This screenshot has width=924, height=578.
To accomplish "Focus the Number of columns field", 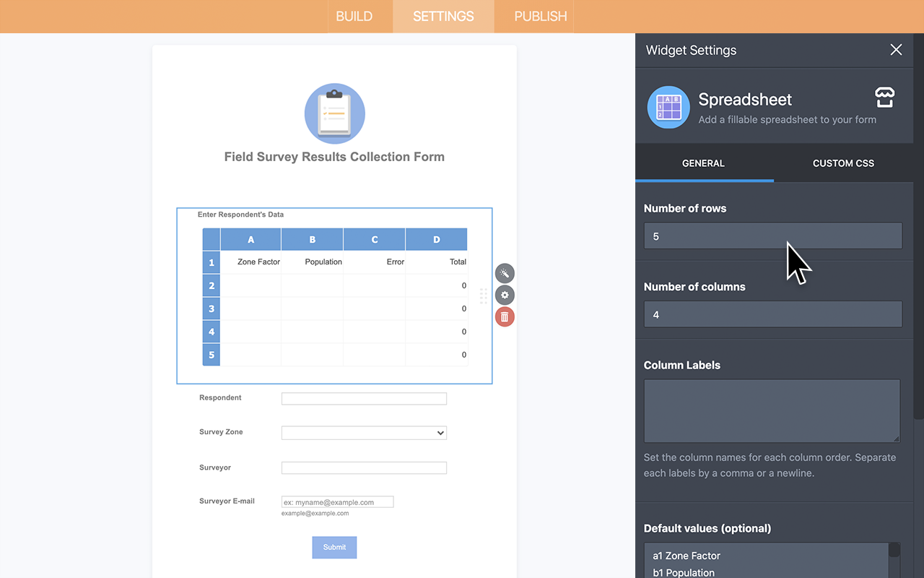I will click(x=772, y=314).
